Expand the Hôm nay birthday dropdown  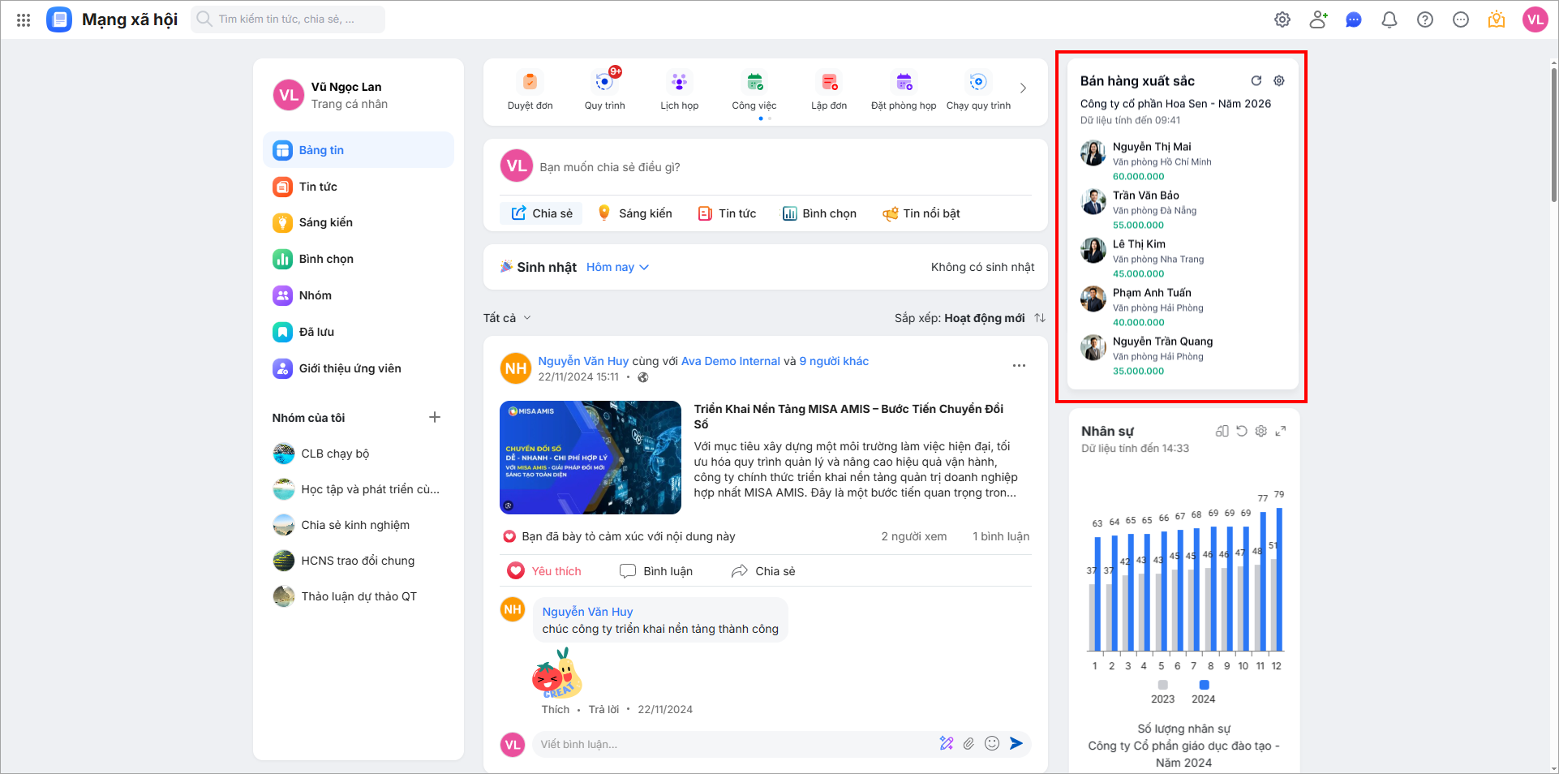(617, 267)
